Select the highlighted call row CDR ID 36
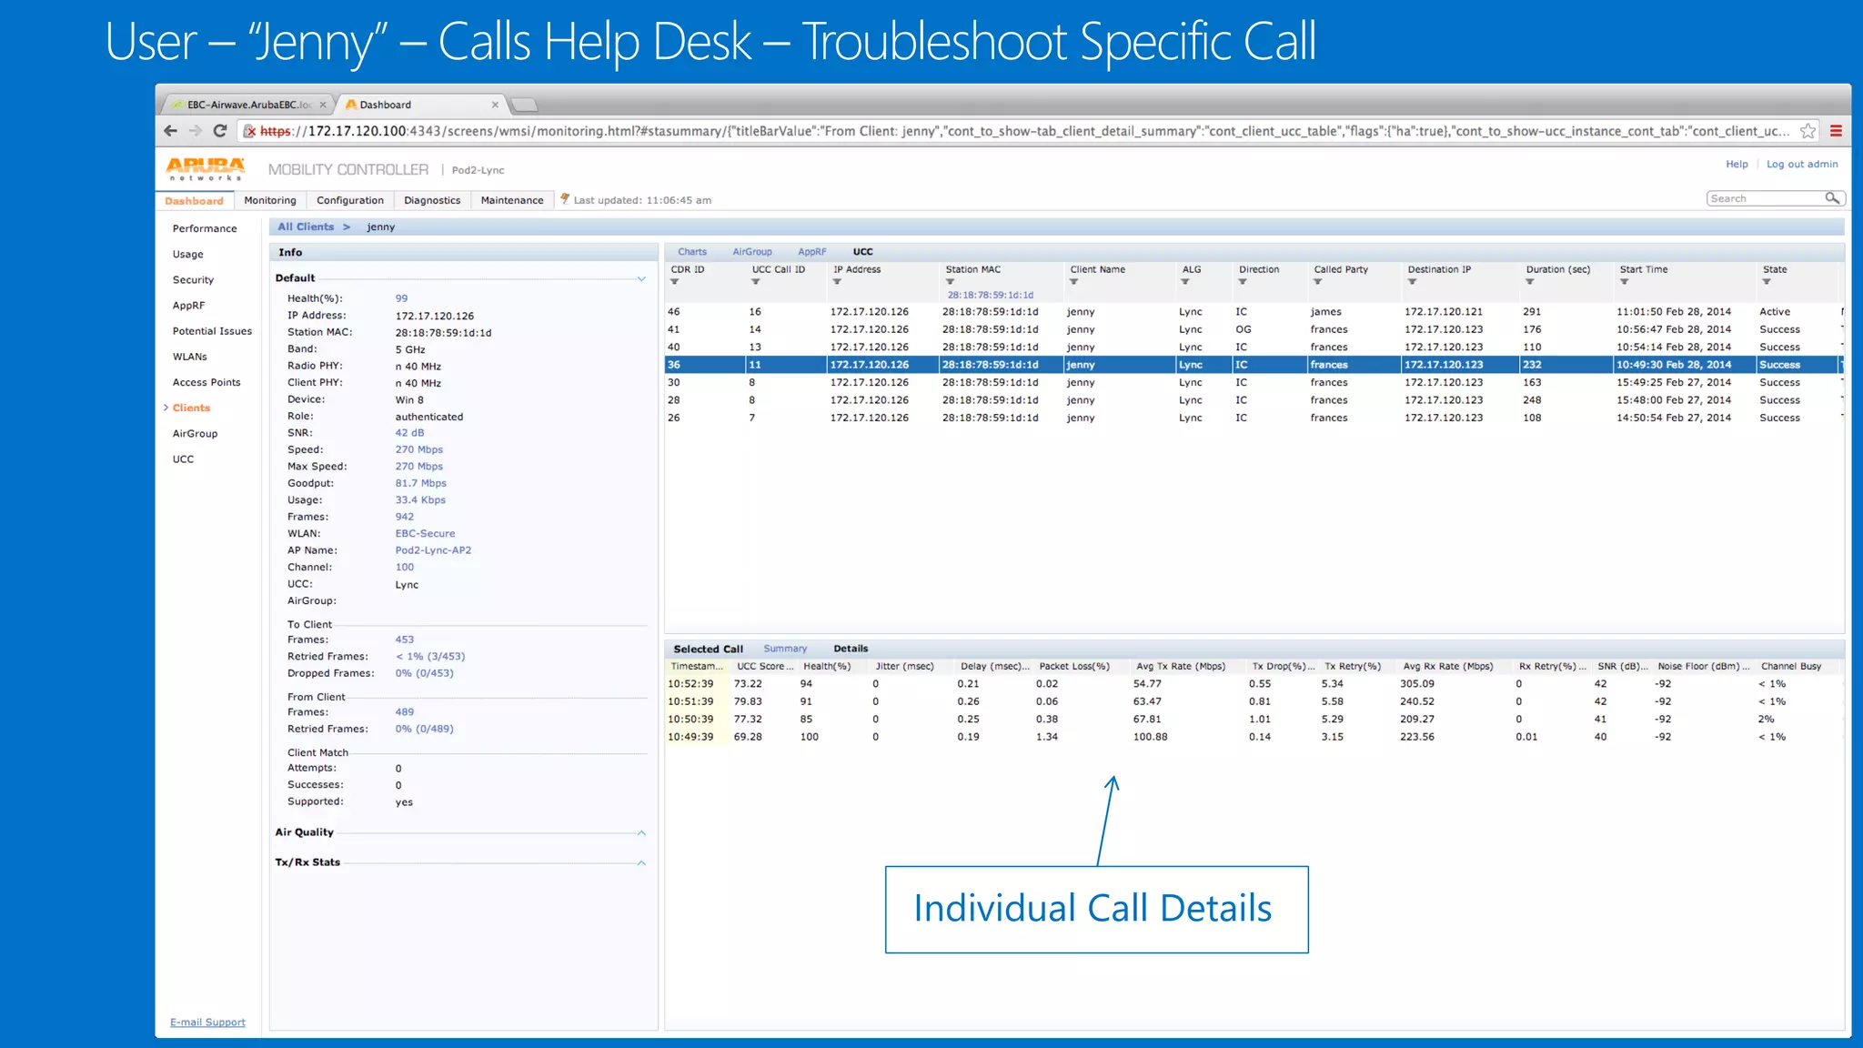This screenshot has width=1863, height=1048. (1254, 365)
